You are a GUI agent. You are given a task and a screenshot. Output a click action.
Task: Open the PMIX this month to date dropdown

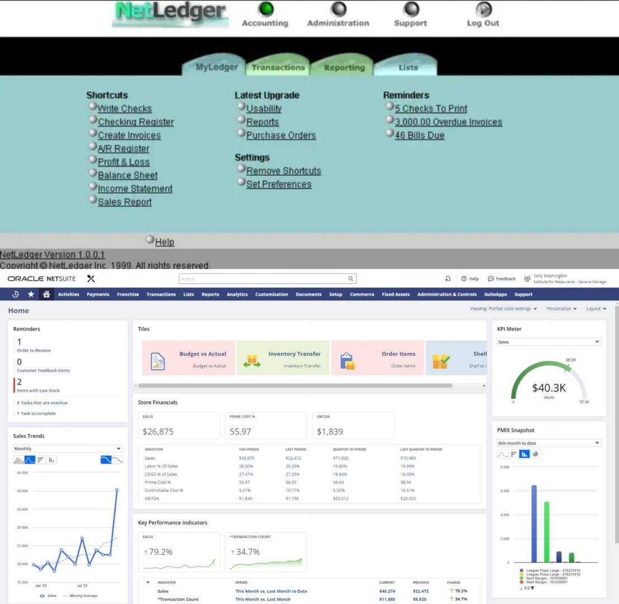549,443
